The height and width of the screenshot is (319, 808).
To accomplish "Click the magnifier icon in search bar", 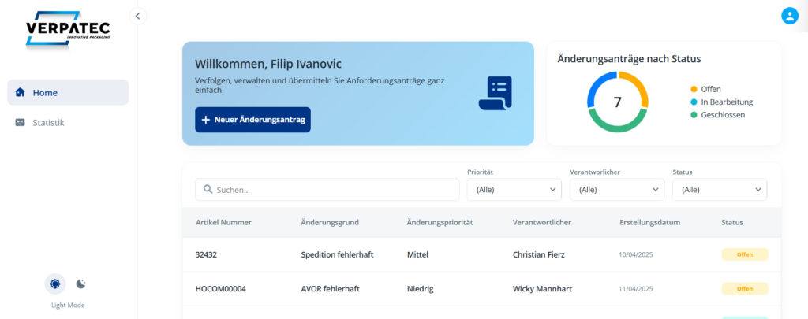I will [208, 190].
